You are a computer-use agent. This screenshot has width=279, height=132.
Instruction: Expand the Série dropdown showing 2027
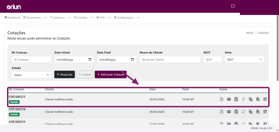pyautogui.click(x=244, y=59)
